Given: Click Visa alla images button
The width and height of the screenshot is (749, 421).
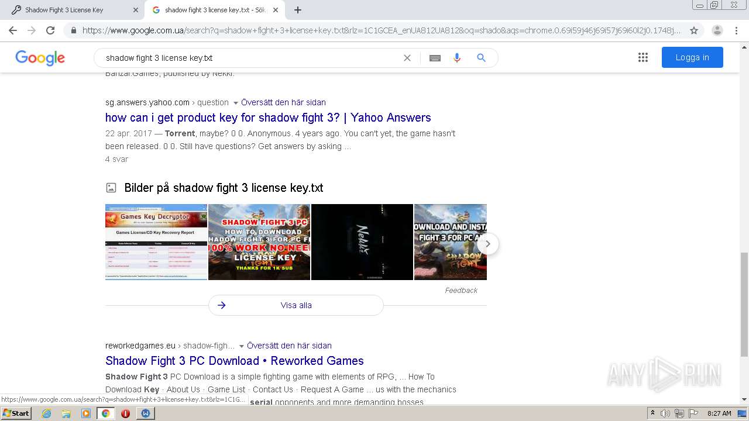Looking at the screenshot, I should pyautogui.click(x=296, y=305).
